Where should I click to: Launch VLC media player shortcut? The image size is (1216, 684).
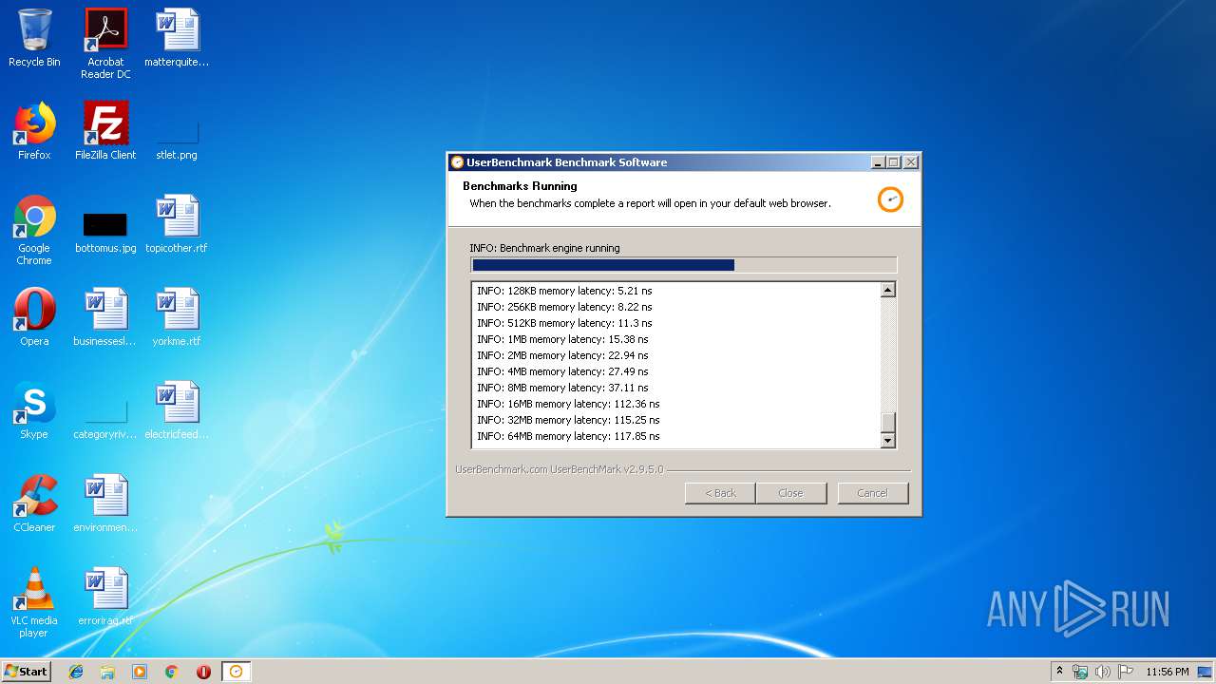34,602
